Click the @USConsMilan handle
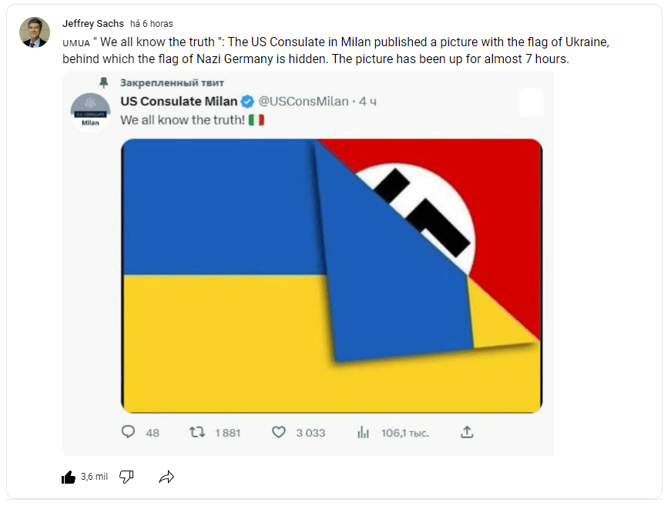This screenshot has width=671, height=506. pos(303,101)
